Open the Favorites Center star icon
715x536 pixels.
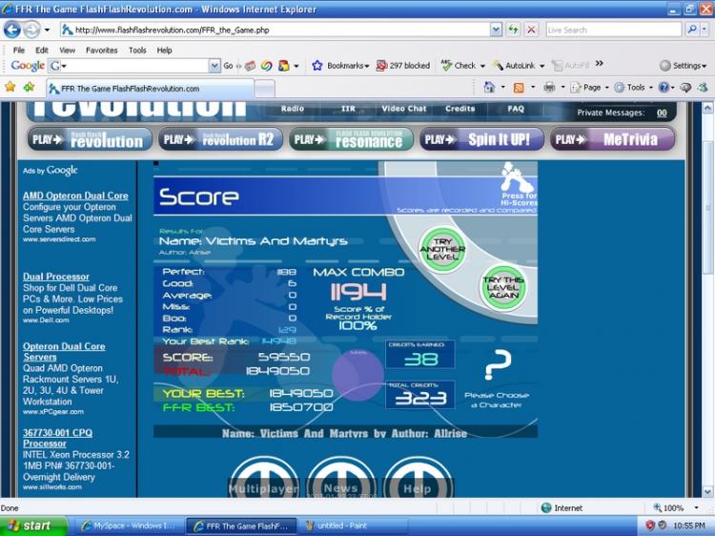tap(10, 87)
